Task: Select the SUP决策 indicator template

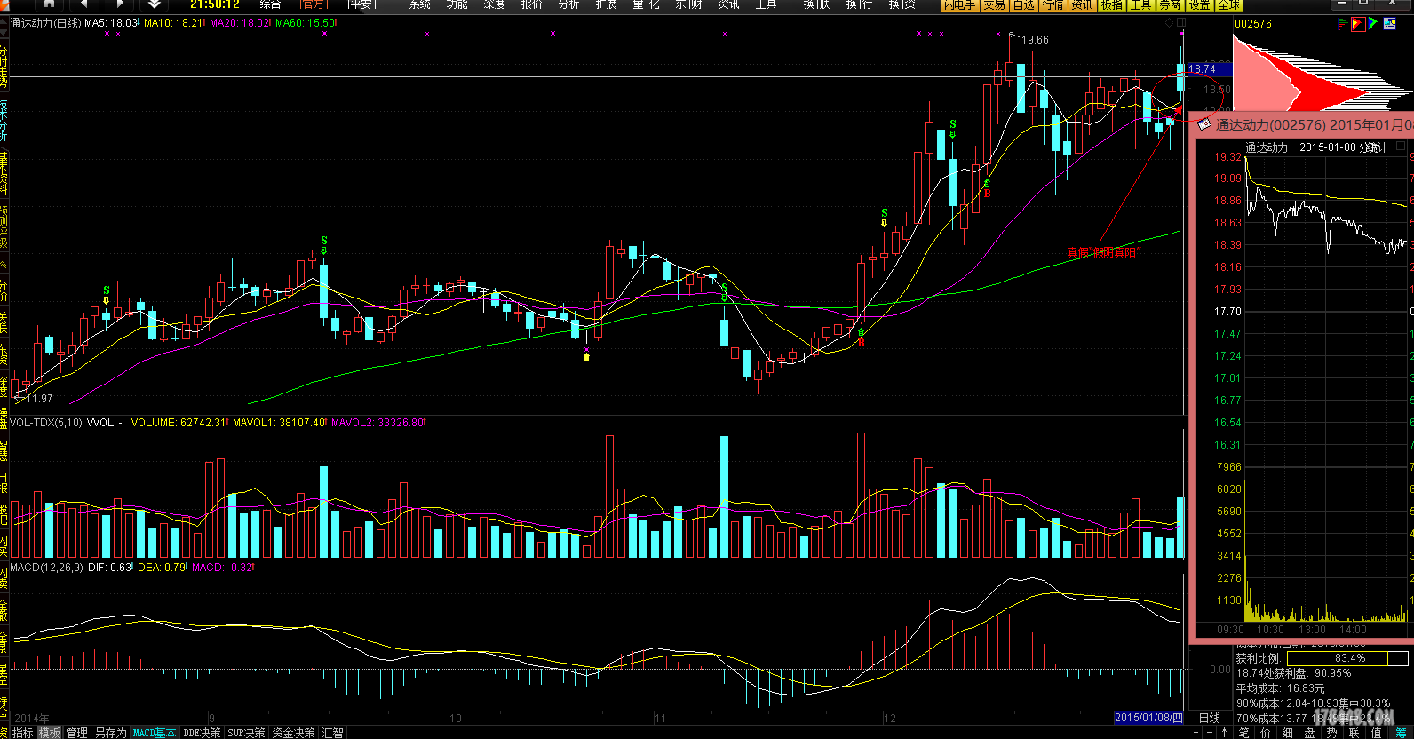Action: click(246, 733)
